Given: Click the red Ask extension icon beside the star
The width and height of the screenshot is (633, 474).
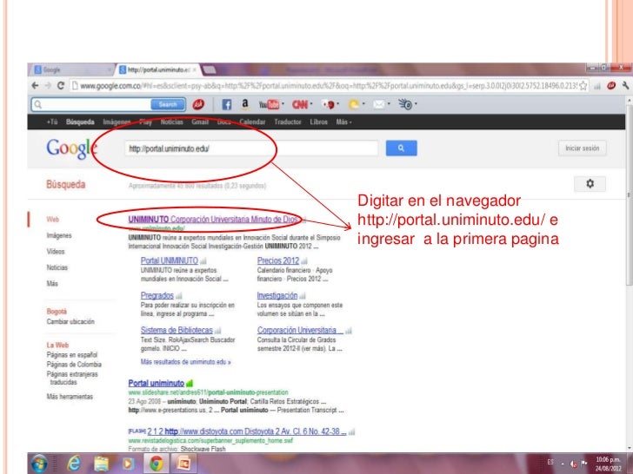Looking at the screenshot, I should 611,85.
